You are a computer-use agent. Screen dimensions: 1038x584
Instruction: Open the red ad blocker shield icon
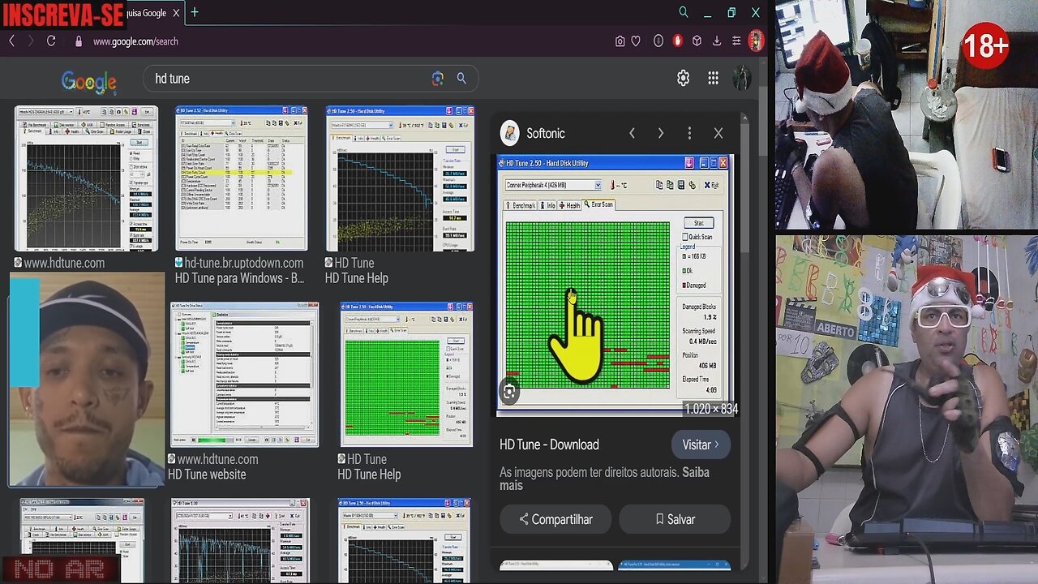point(678,41)
